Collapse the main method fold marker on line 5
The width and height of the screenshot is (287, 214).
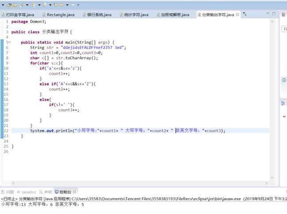[10, 42]
